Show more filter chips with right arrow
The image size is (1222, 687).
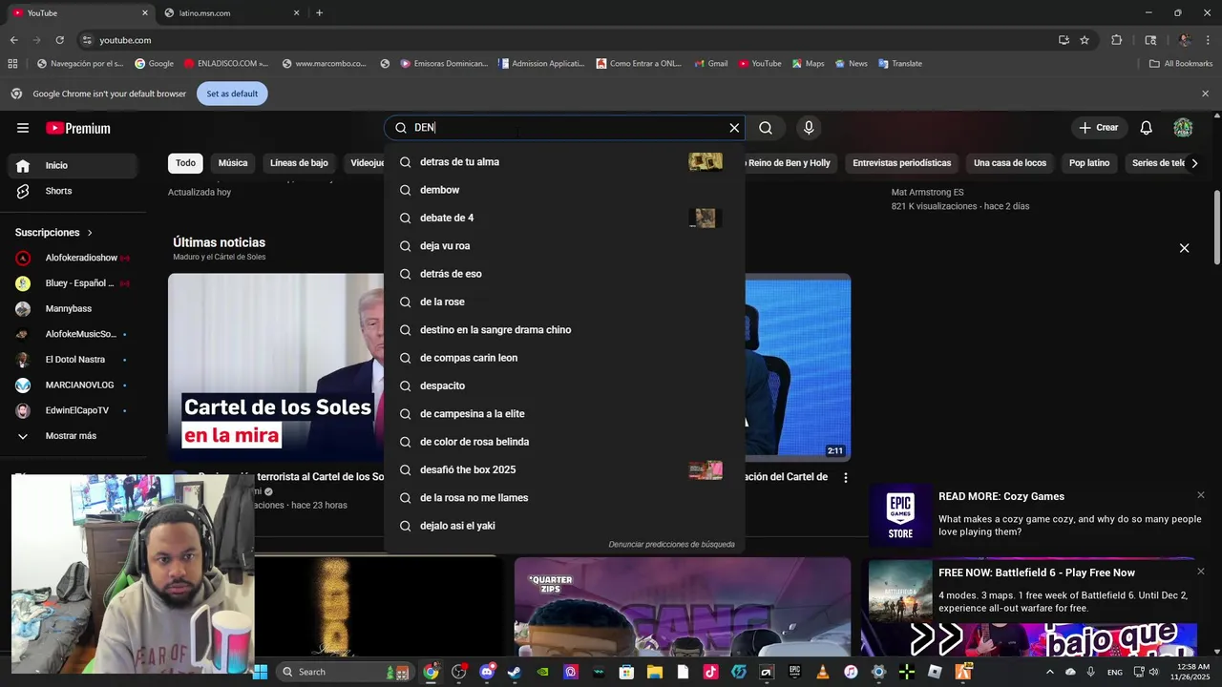1194,163
